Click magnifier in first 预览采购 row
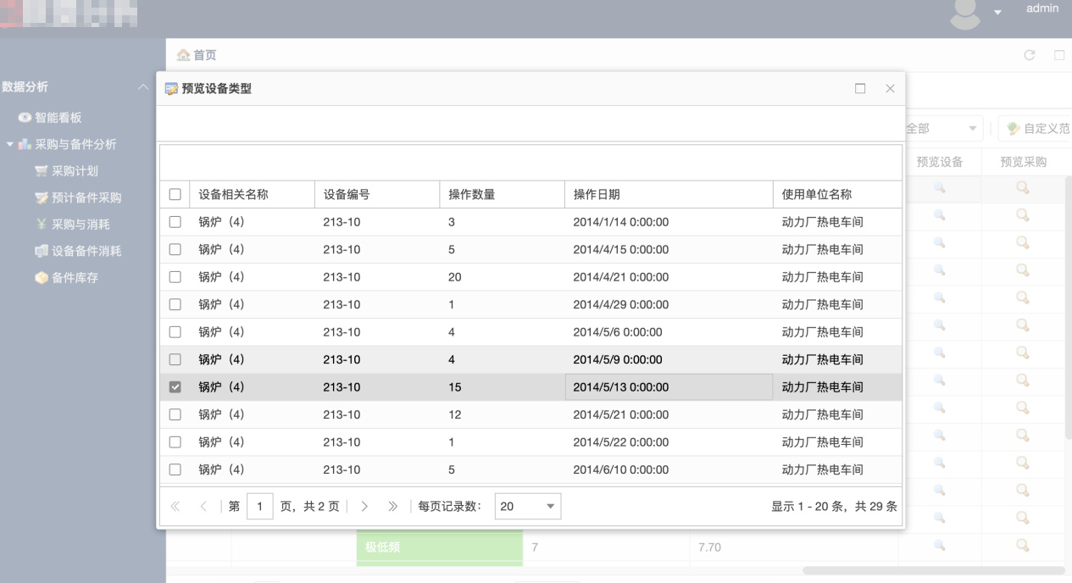 coord(1023,189)
